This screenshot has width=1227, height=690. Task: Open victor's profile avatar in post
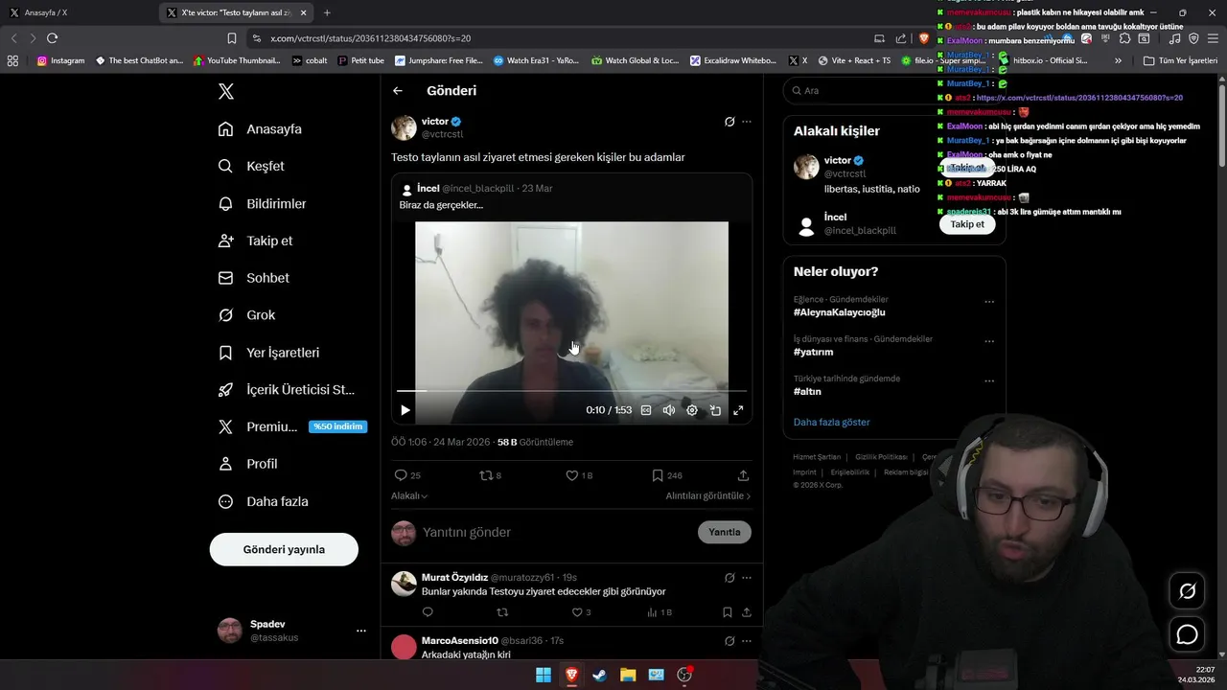(x=404, y=127)
